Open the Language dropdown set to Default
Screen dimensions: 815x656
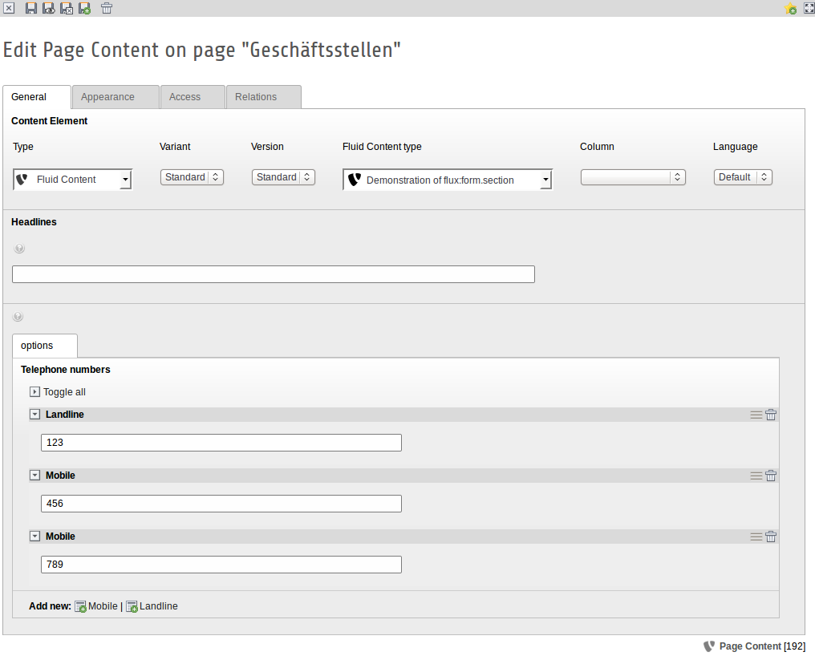pos(743,177)
